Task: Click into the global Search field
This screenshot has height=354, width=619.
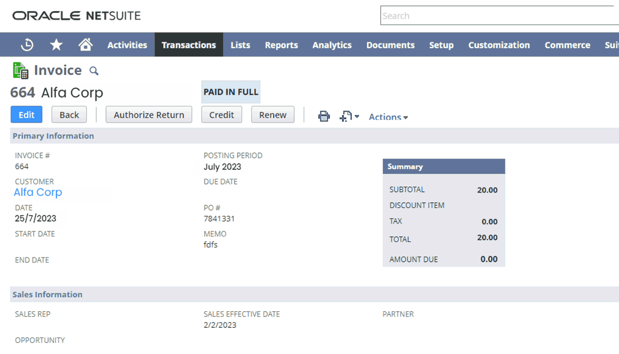Action: tap(499, 16)
